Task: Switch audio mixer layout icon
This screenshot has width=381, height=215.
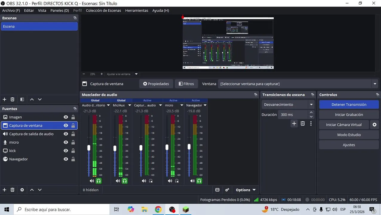Action: (218, 190)
